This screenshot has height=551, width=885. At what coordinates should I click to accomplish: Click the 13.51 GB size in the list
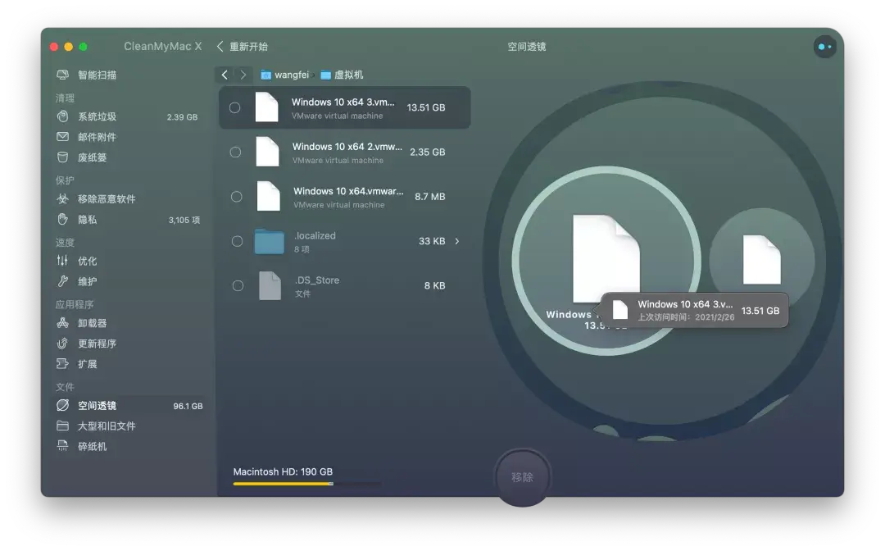tap(425, 107)
